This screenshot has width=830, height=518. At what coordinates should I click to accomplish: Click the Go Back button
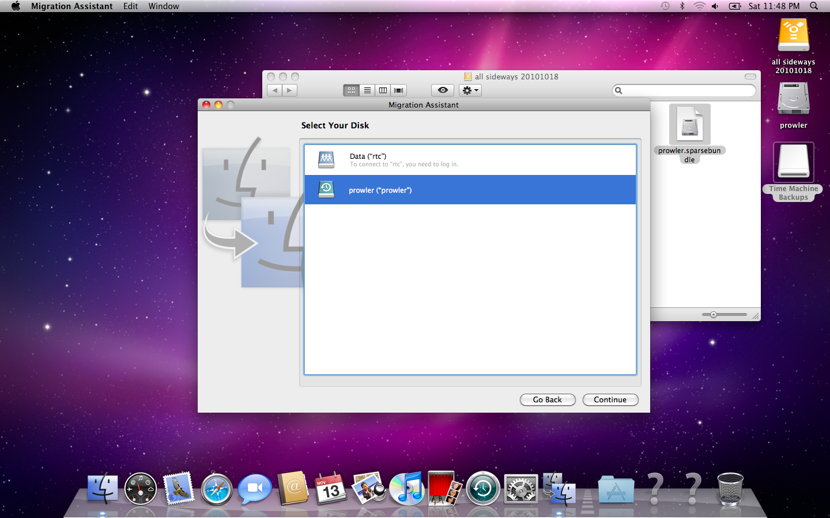[547, 399]
